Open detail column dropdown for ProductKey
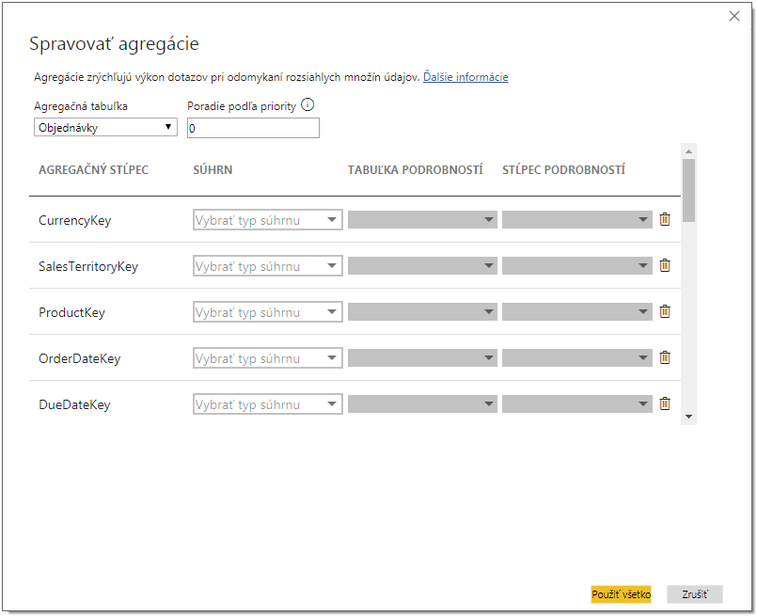Screen dimensions: 757x616 (x=577, y=312)
